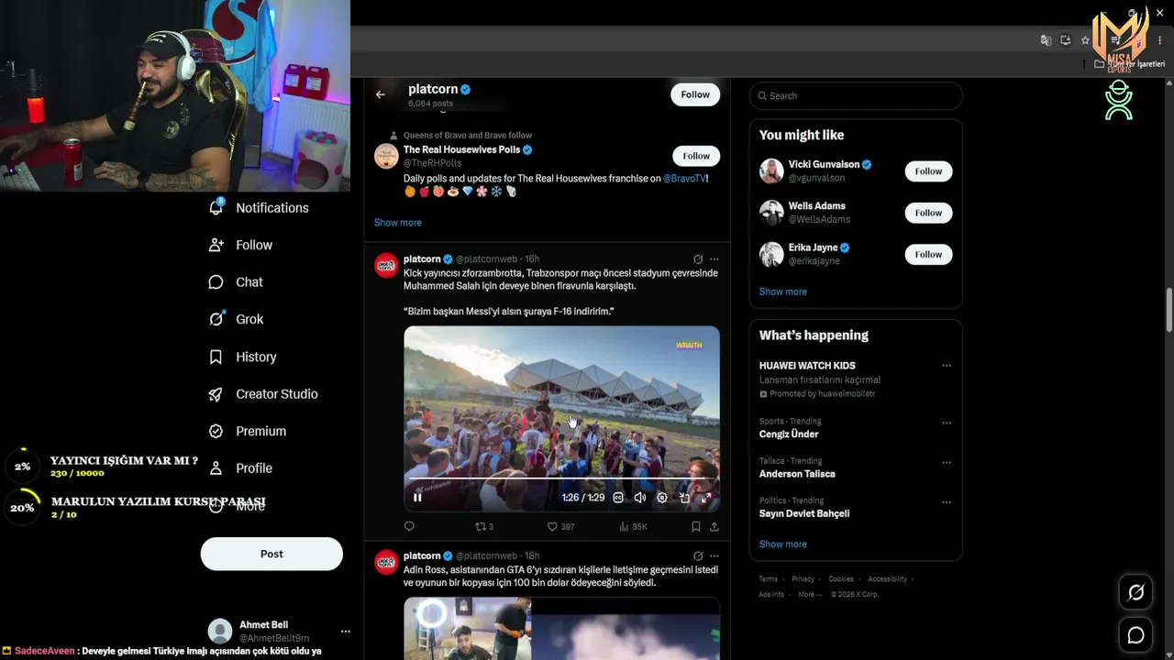Click the browser translate page icon
Screen dimensions: 1174x660
pos(1046,40)
